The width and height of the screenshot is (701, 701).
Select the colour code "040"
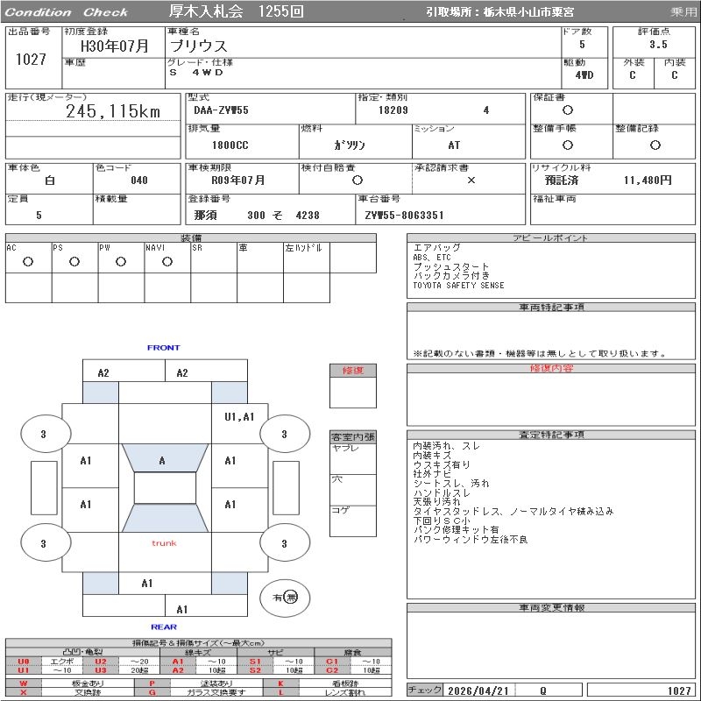click(139, 181)
